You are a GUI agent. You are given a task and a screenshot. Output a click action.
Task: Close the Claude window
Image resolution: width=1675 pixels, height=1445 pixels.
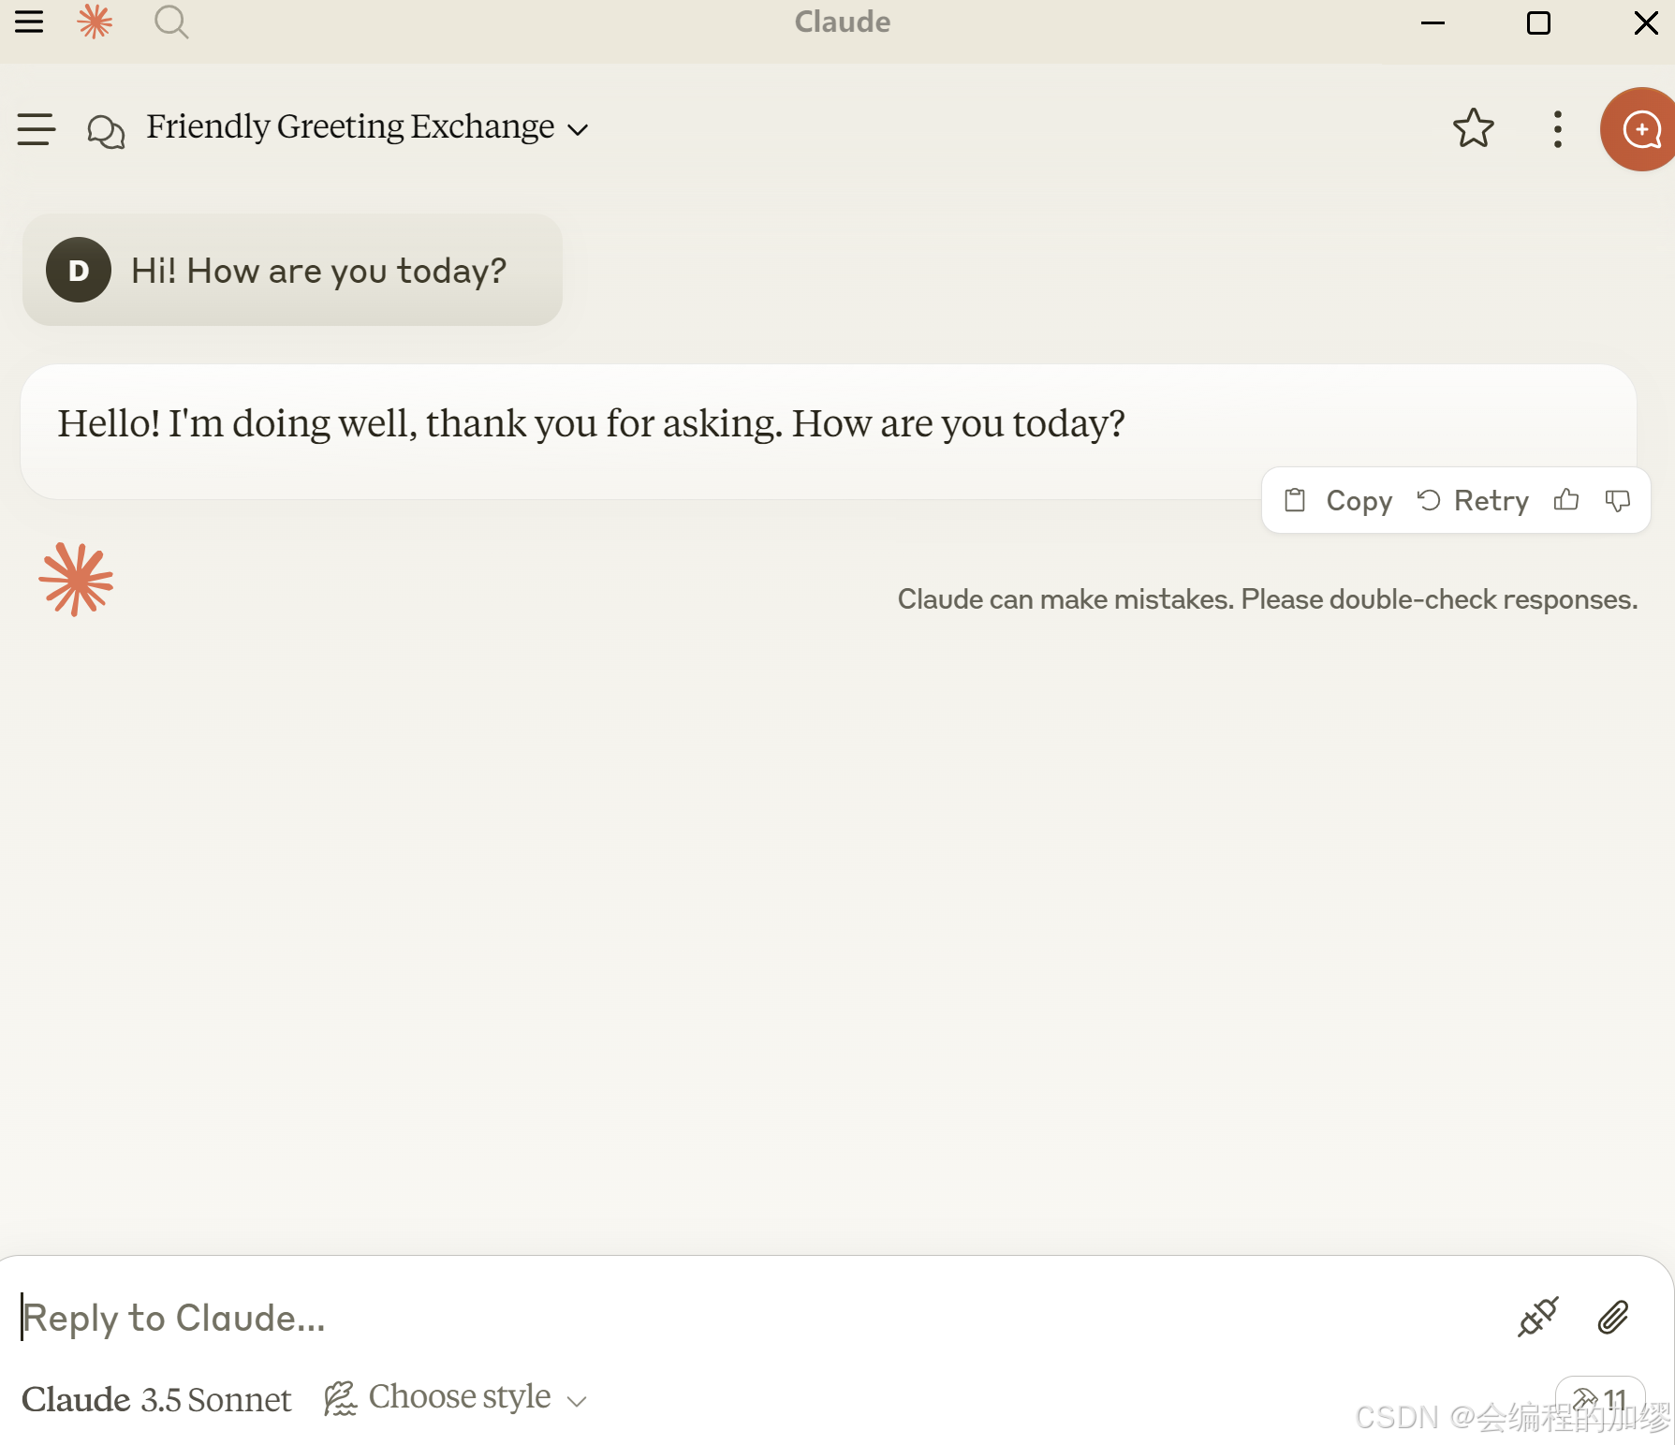click(x=1646, y=22)
